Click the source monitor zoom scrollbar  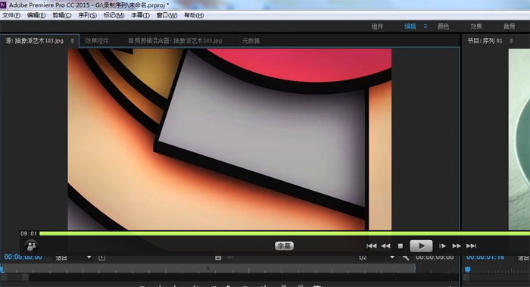click(14, 278)
